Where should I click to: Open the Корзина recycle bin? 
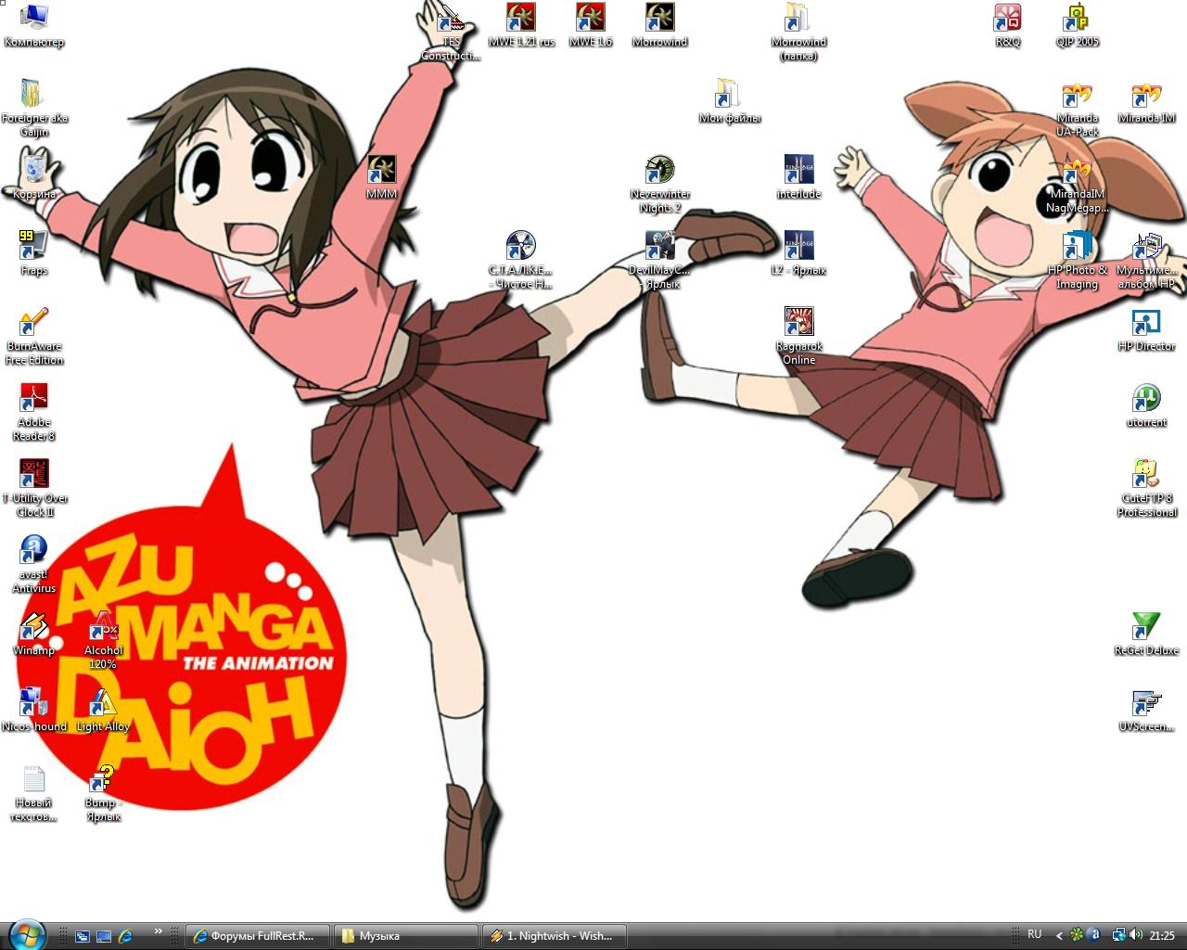[x=33, y=177]
